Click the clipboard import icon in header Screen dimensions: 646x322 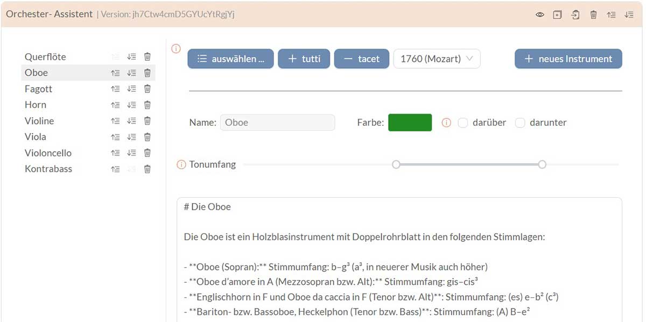pyautogui.click(x=575, y=15)
